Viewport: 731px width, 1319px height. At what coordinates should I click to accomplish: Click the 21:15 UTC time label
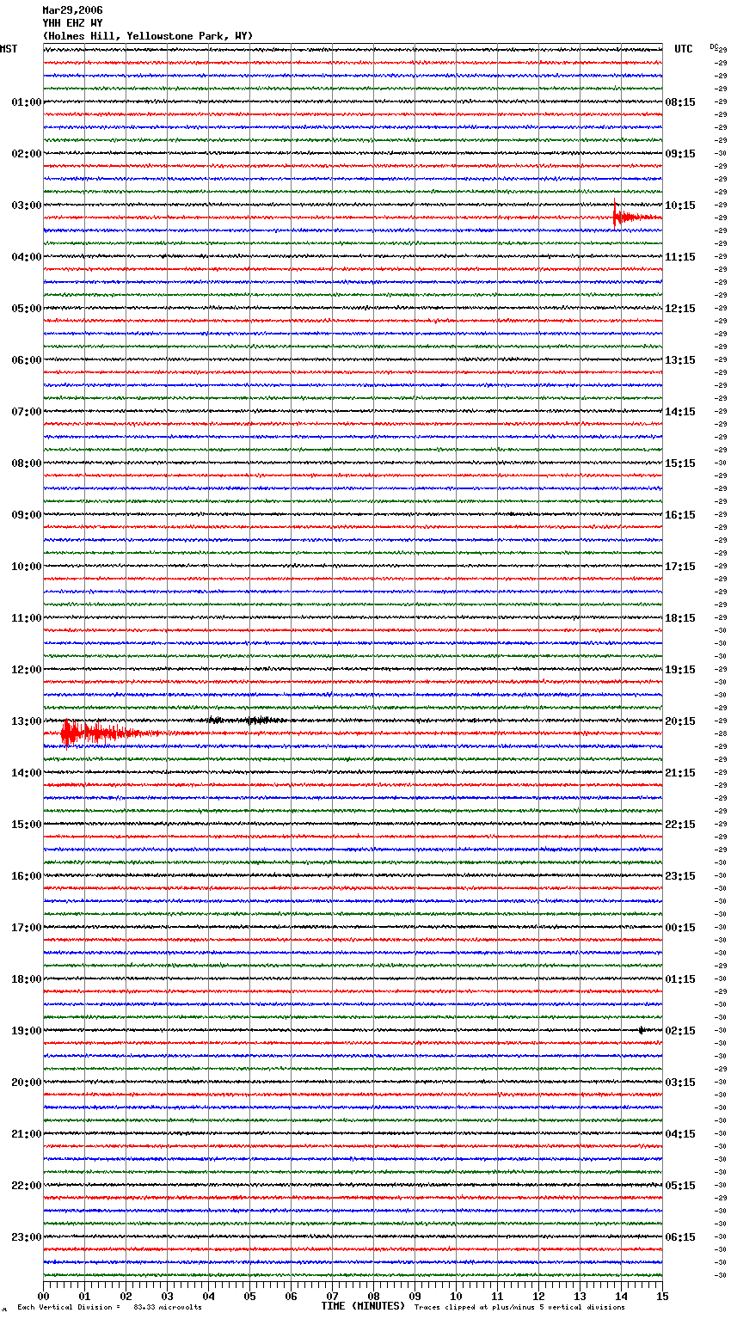click(x=680, y=773)
